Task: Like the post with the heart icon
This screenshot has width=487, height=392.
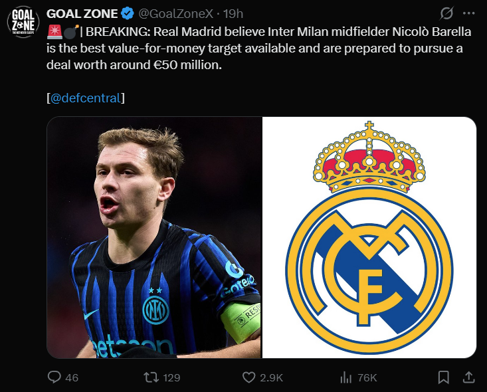Action: click(x=249, y=377)
